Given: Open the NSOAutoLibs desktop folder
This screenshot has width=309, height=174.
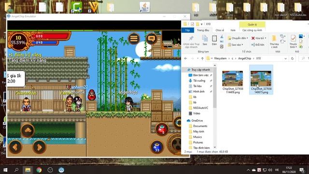Looking at the screenshot, I should [x=298, y=9].
